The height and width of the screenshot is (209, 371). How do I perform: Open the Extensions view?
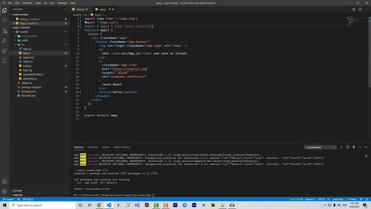(x=5, y=51)
